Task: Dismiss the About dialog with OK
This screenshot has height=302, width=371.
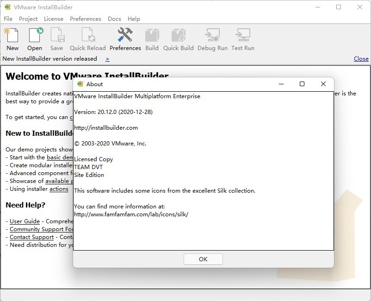Action: click(x=203, y=259)
